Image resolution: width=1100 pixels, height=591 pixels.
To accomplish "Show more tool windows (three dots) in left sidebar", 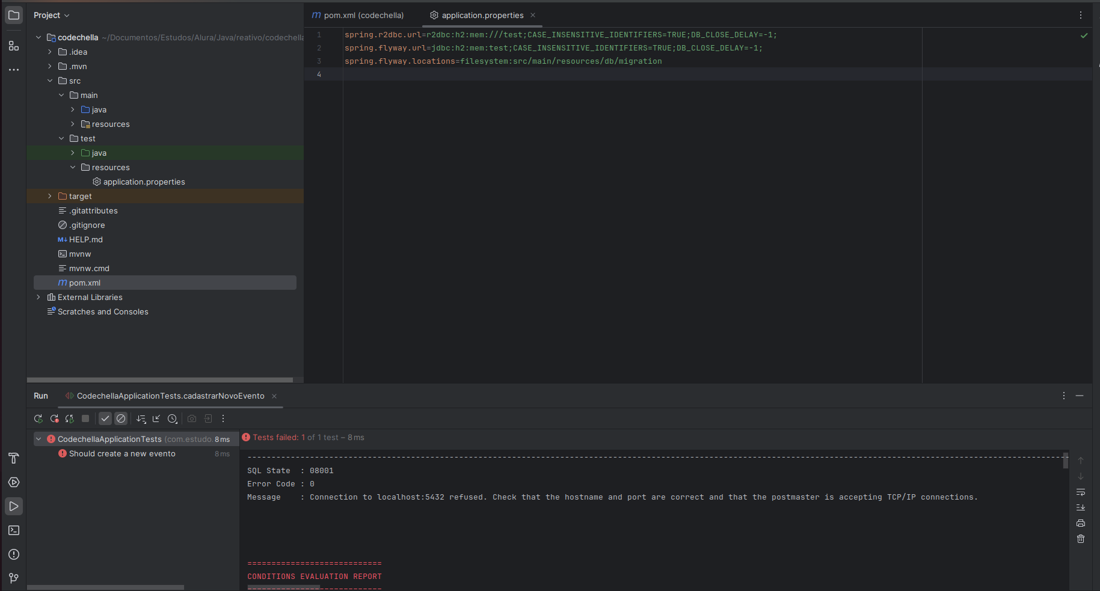I will click(14, 70).
